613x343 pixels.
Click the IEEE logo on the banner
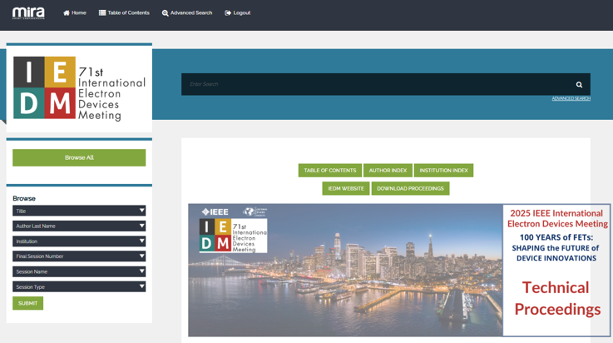tap(215, 212)
